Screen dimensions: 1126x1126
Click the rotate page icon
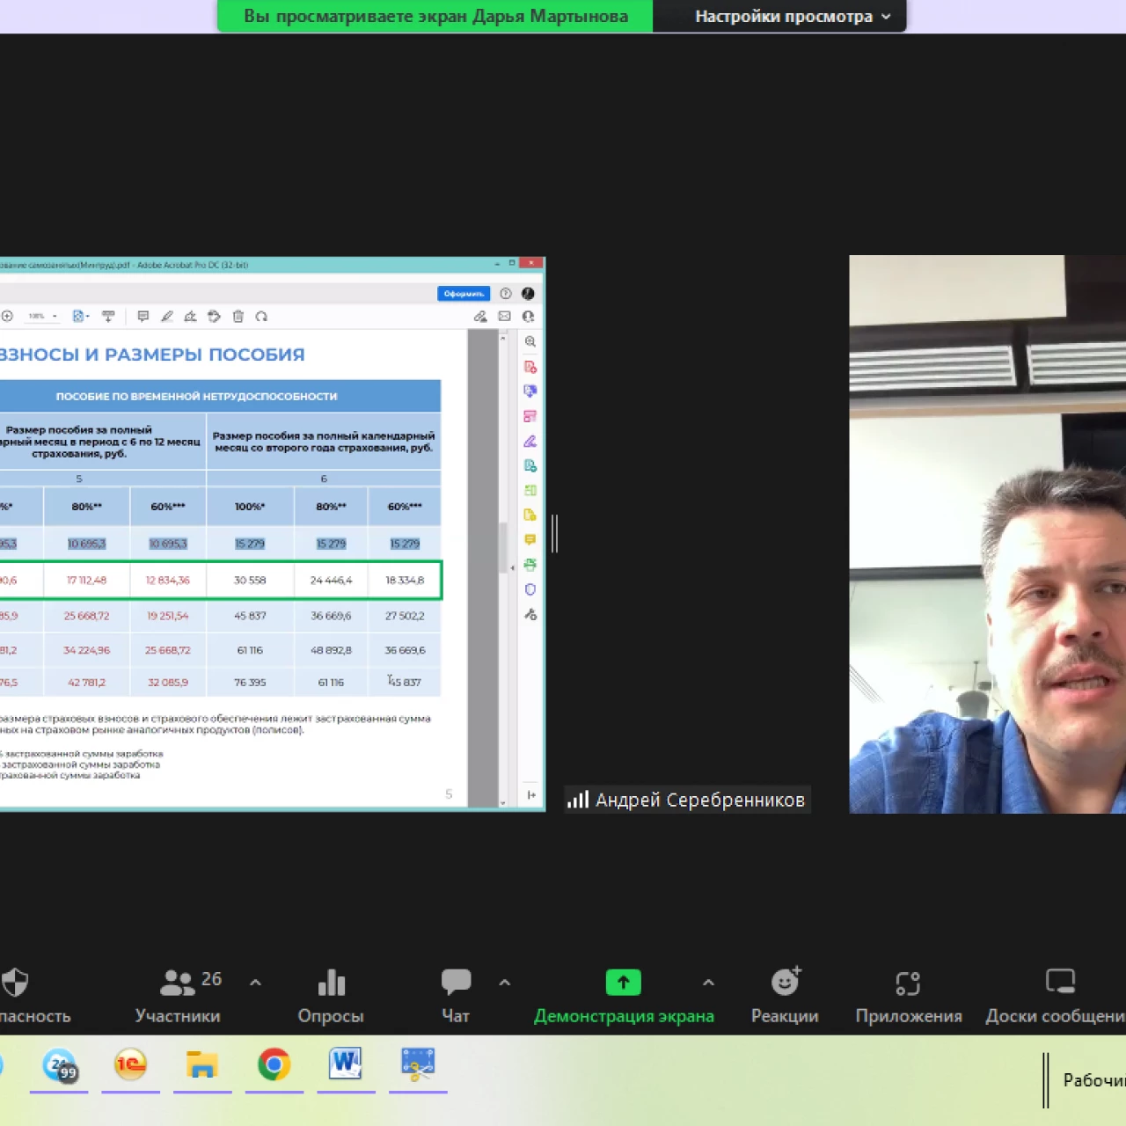click(261, 316)
